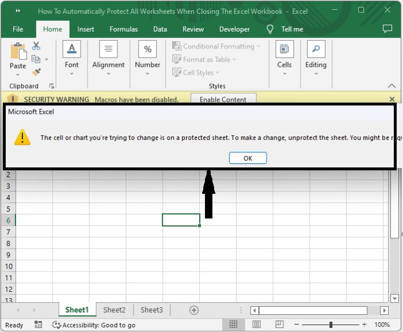Click the Cut scissors icon

coord(36,46)
